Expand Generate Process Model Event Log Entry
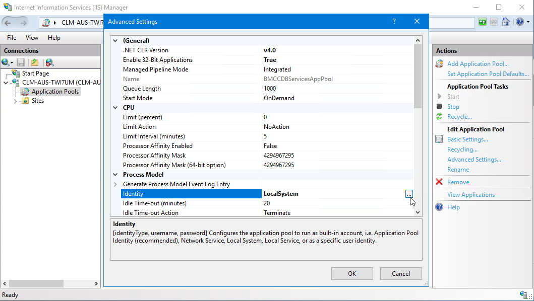534x301 pixels. 115,184
